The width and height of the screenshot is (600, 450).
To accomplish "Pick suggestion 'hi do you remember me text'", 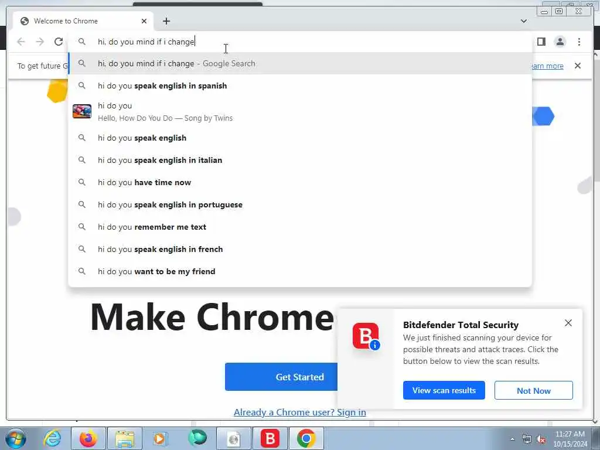I will [300, 227].
